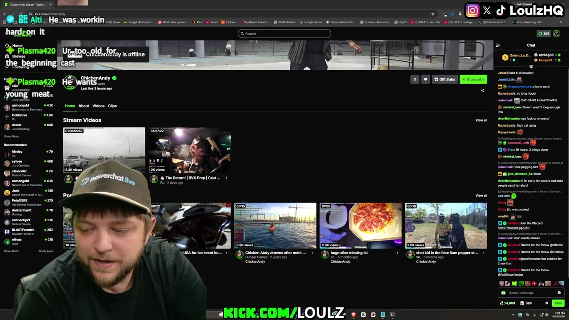The height and width of the screenshot is (320, 569).
Task: Open RTMP statistics bookmark
Action: click(285, 22)
